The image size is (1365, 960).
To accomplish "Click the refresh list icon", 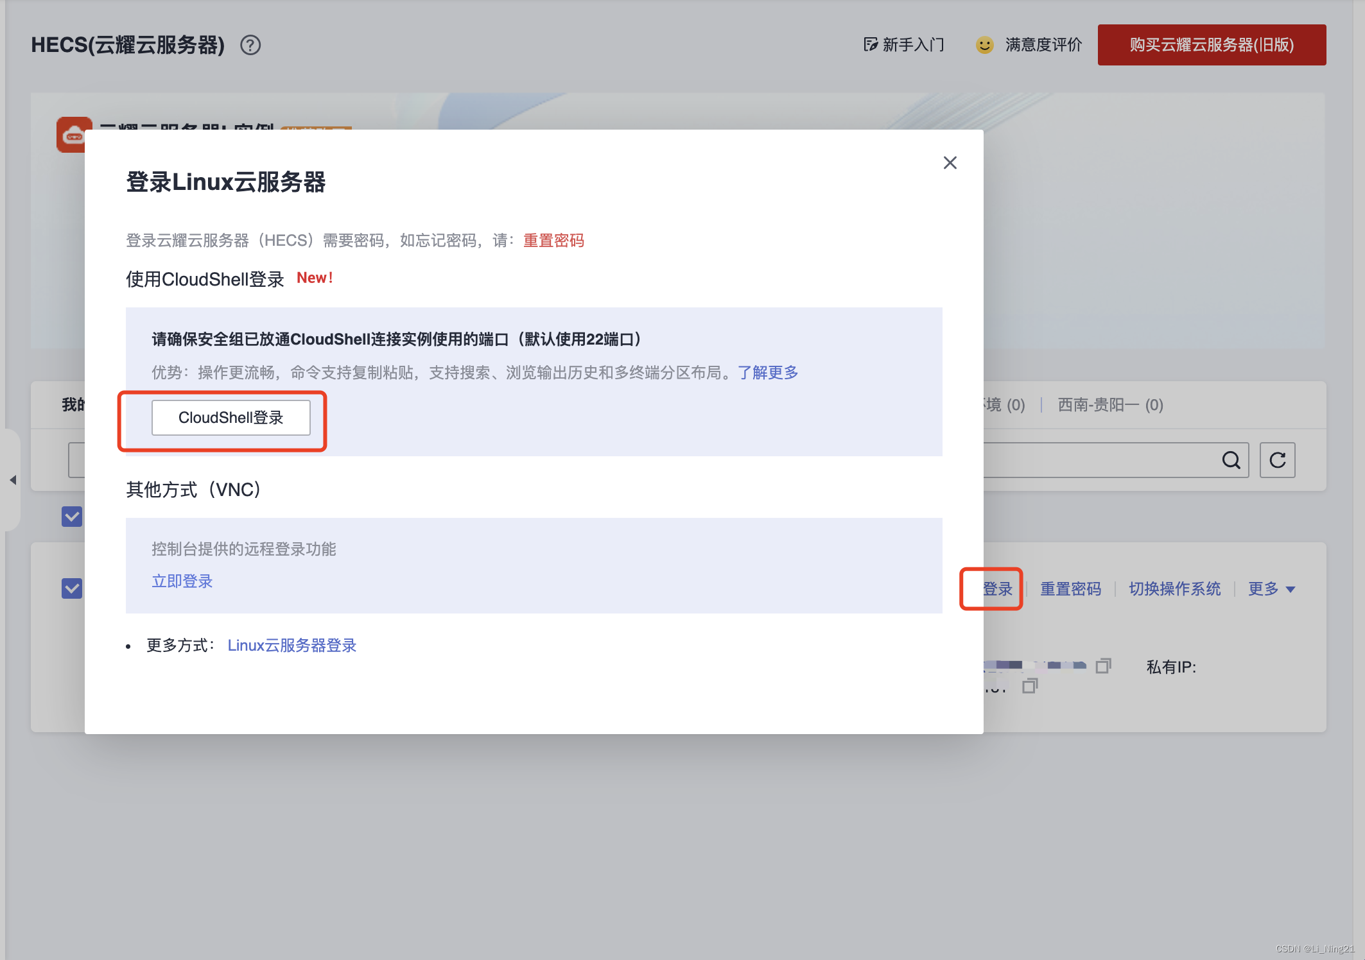I will tap(1277, 460).
